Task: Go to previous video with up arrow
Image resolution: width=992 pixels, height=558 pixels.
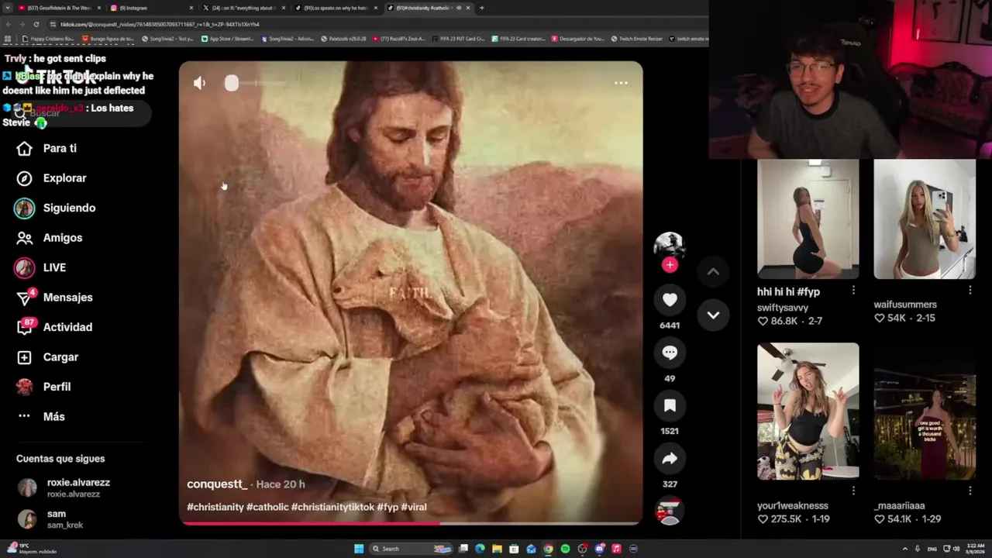Action: (713, 271)
